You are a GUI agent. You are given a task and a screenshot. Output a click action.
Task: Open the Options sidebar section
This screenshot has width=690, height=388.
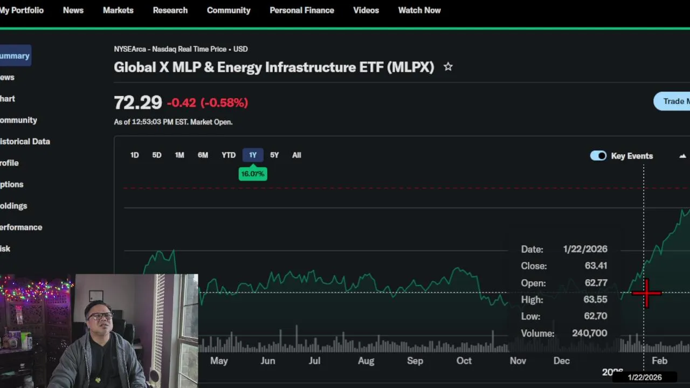coord(12,184)
